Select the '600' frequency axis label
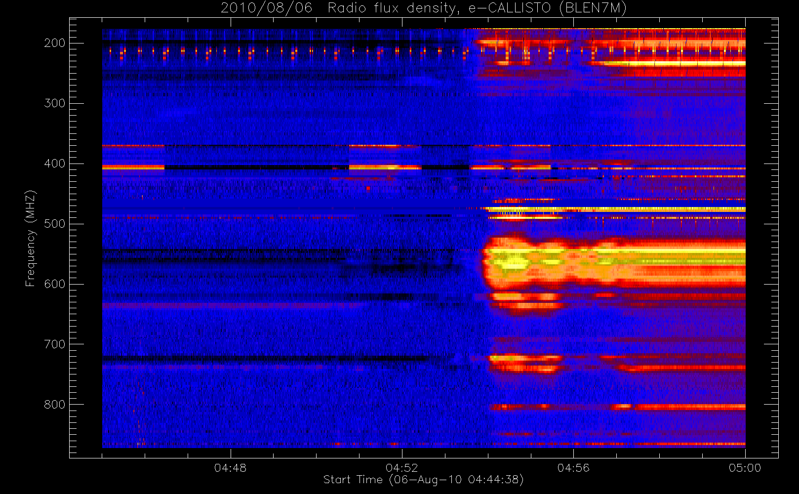Image resolution: width=799 pixels, height=494 pixels. (x=54, y=284)
